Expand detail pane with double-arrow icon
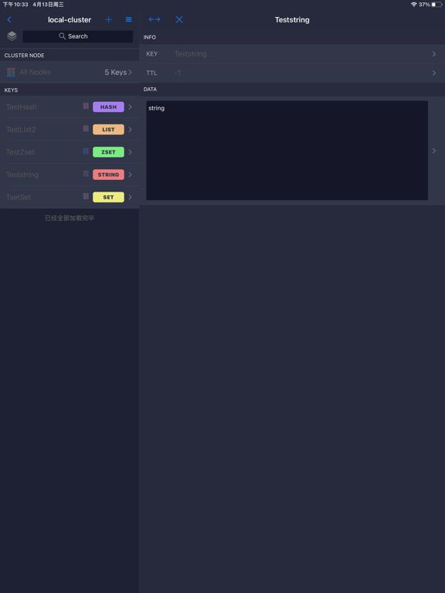The image size is (445, 593). tap(155, 19)
